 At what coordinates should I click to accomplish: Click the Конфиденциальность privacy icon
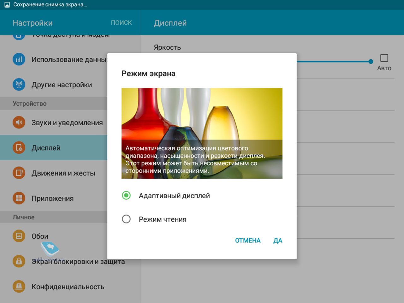pyautogui.click(x=19, y=287)
